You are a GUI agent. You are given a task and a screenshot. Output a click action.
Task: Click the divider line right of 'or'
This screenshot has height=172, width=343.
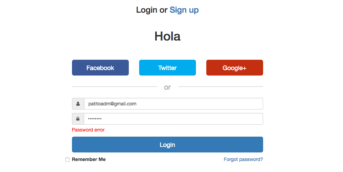coord(220,87)
